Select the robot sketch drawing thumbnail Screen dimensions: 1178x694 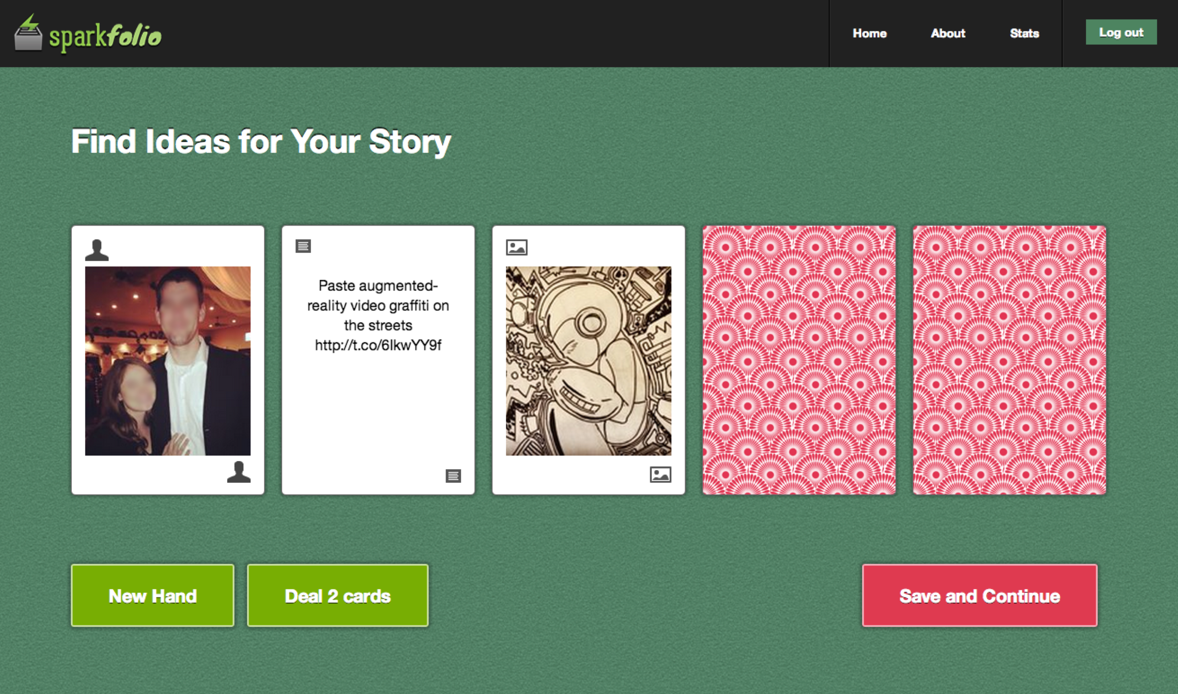click(589, 361)
